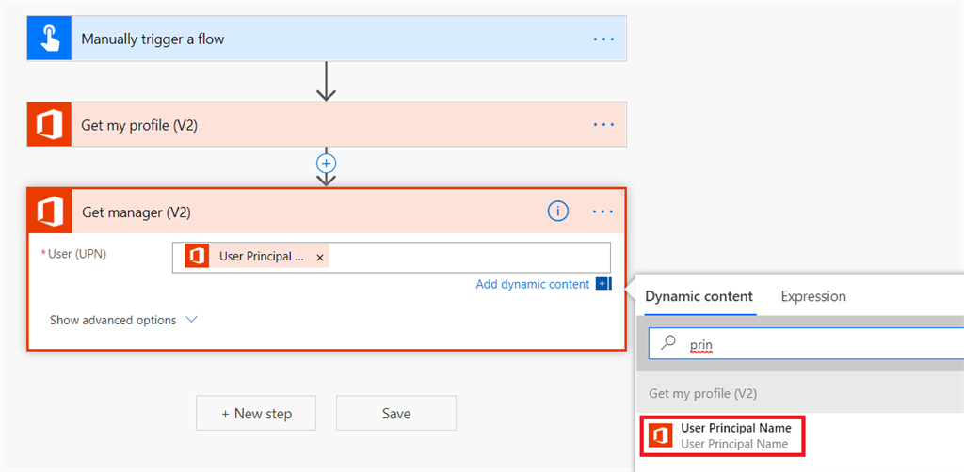Click the Add dynamic content link
Viewport: 964px width, 472px height.
(532, 284)
